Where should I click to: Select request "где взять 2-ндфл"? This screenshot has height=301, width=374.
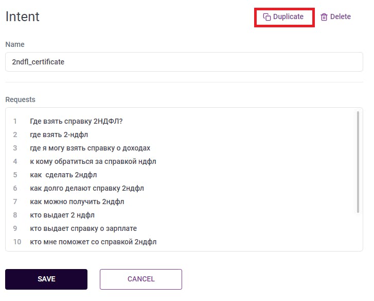[59, 135]
